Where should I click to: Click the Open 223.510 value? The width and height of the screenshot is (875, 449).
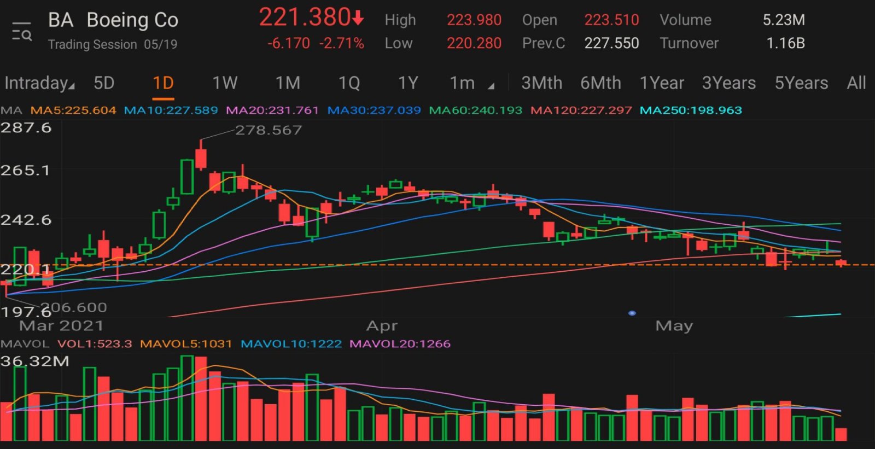tap(611, 20)
